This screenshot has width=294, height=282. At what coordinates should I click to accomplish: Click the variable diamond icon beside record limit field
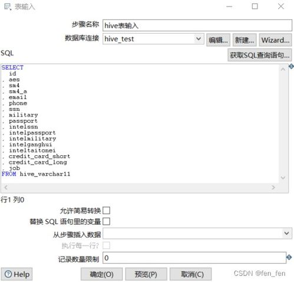289,257
